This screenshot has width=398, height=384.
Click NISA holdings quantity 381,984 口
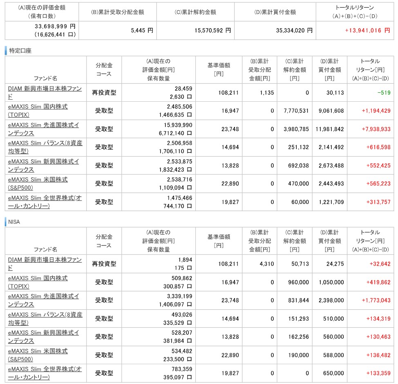(177, 341)
